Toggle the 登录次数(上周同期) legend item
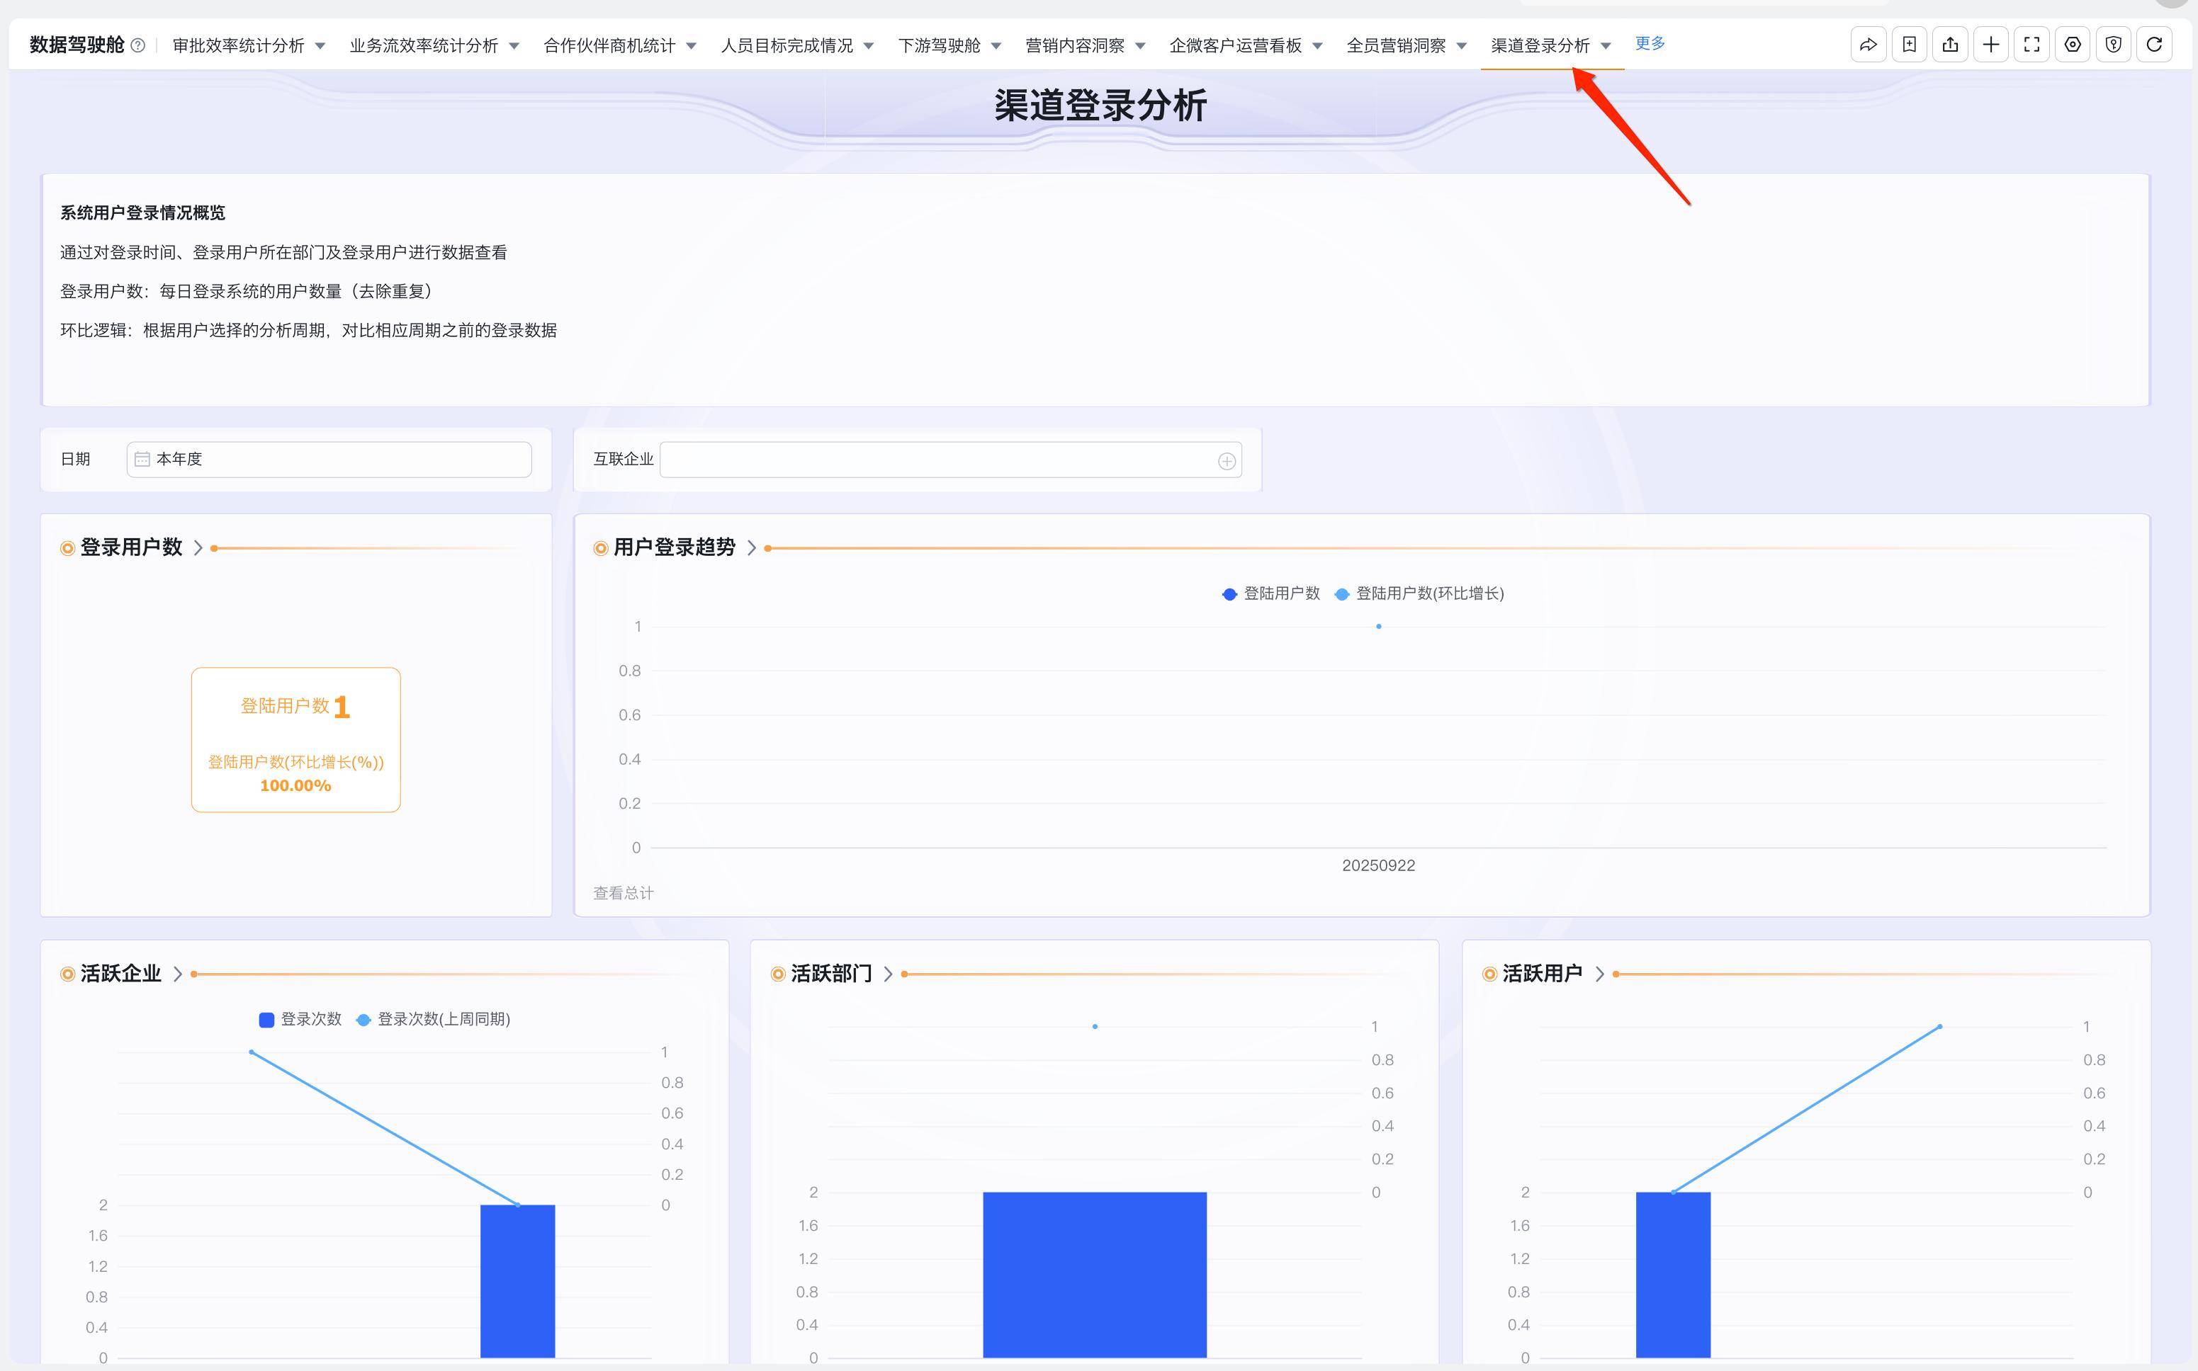Viewport: 2198px width, 1371px height. (x=434, y=1019)
